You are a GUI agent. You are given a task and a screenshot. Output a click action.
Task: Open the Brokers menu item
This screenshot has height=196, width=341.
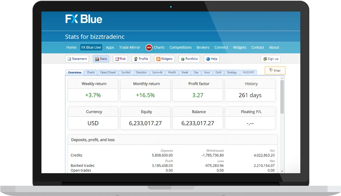[203, 47]
